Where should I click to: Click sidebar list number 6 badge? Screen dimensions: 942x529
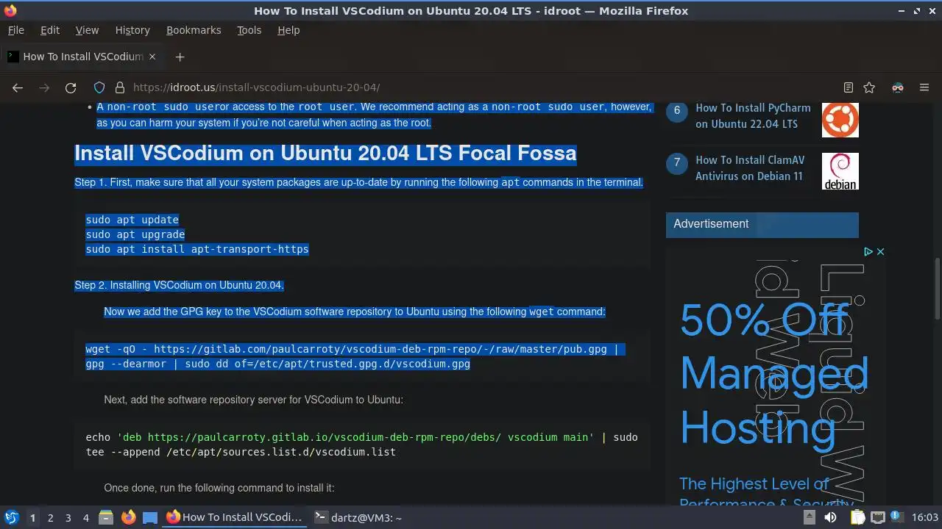coord(677,111)
